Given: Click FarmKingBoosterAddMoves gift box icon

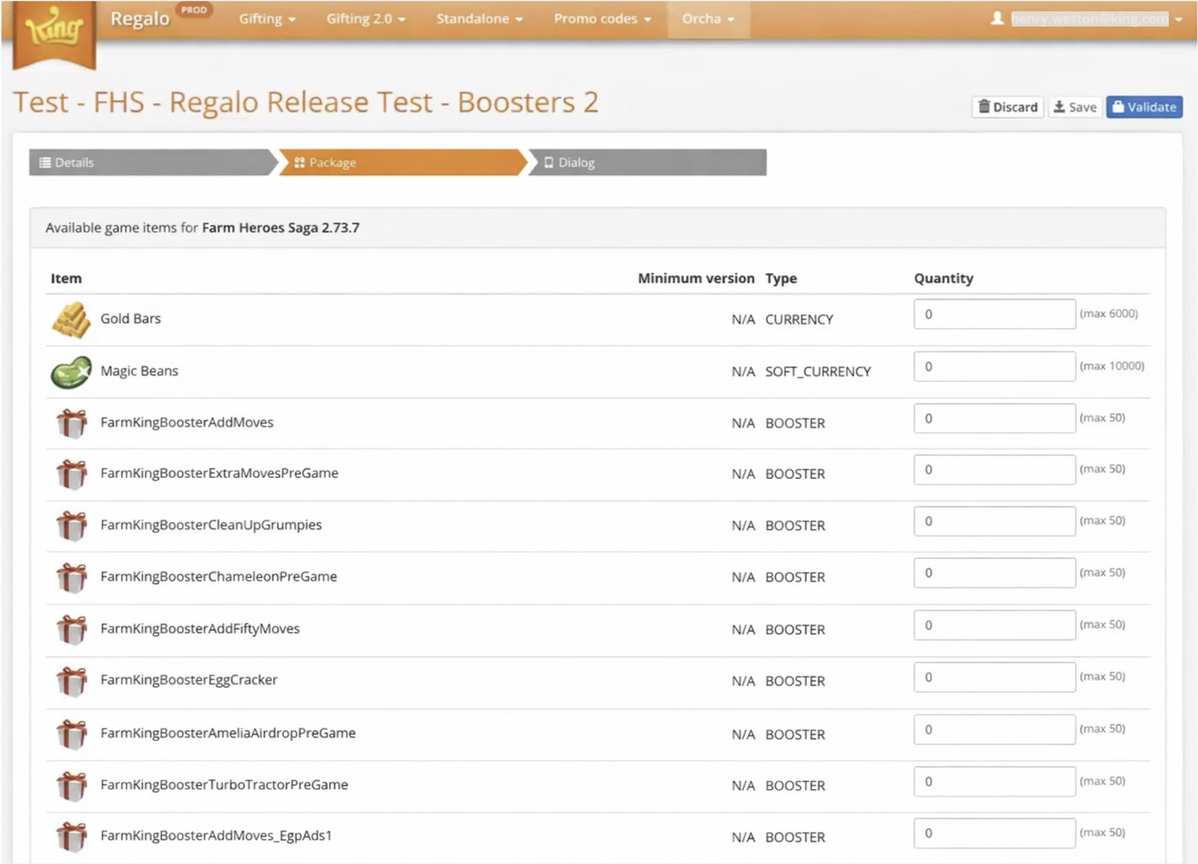Looking at the screenshot, I should 72,423.
